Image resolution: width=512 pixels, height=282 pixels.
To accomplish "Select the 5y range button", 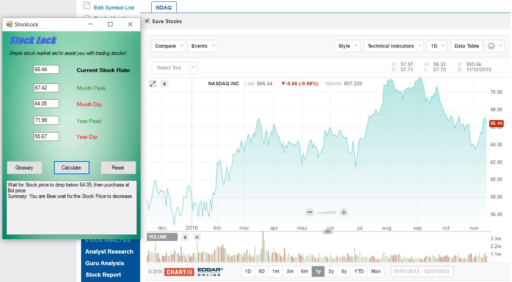I will click(x=344, y=271).
